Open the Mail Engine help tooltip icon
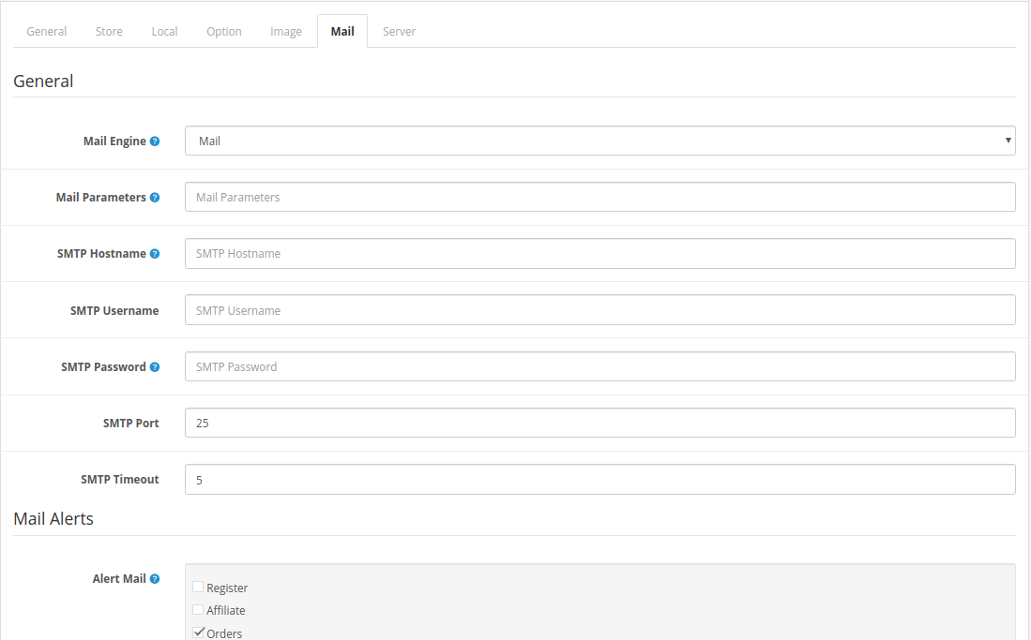 155,141
